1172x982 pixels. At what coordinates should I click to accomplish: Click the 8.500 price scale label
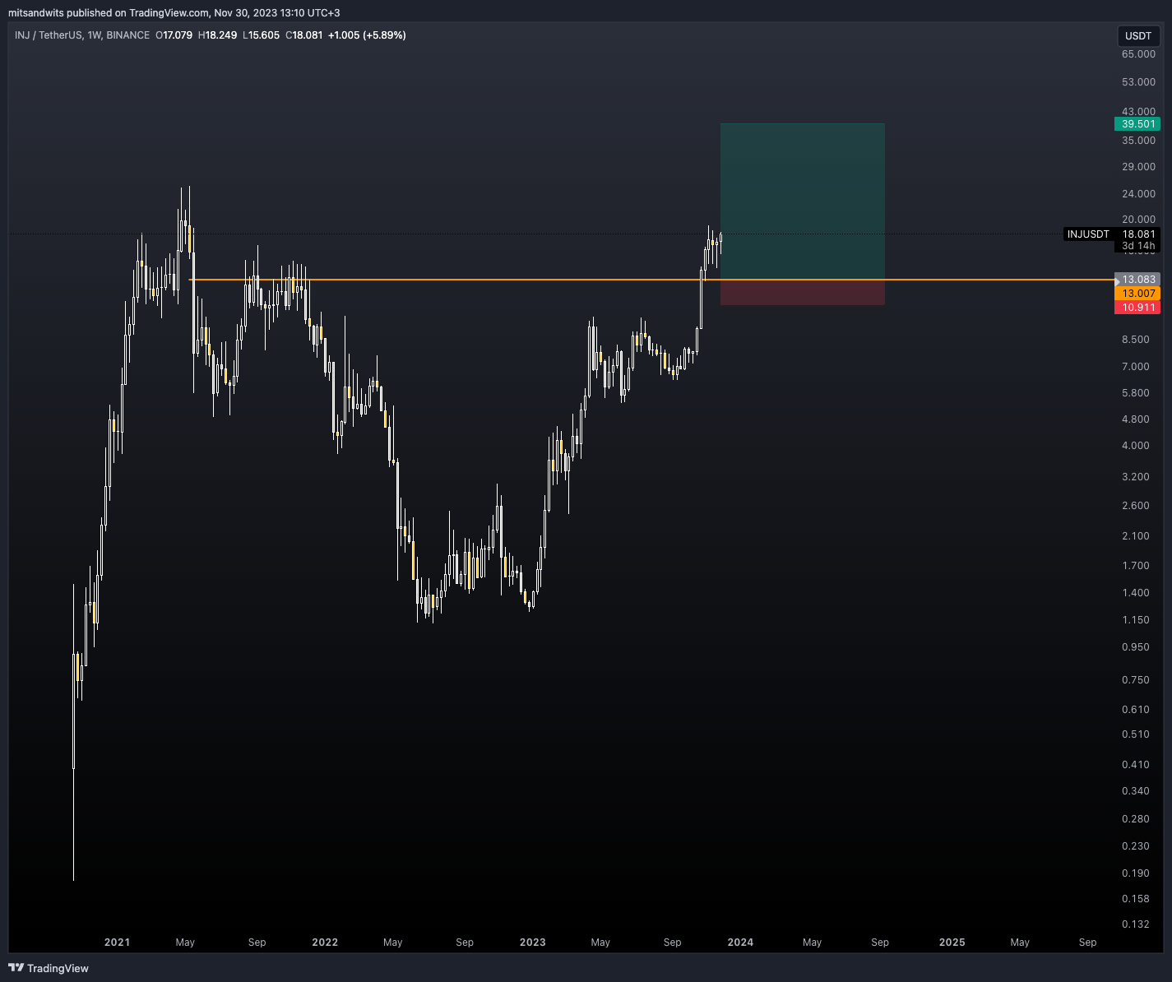(1136, 340)
